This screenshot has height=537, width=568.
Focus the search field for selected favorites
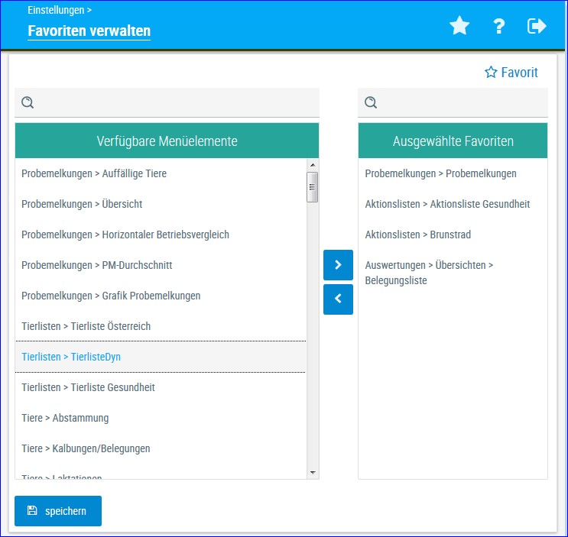[463, 102]
